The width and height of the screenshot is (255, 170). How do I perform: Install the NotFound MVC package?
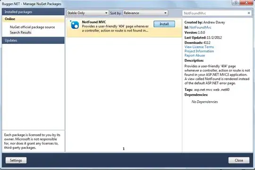pos(164,24)
